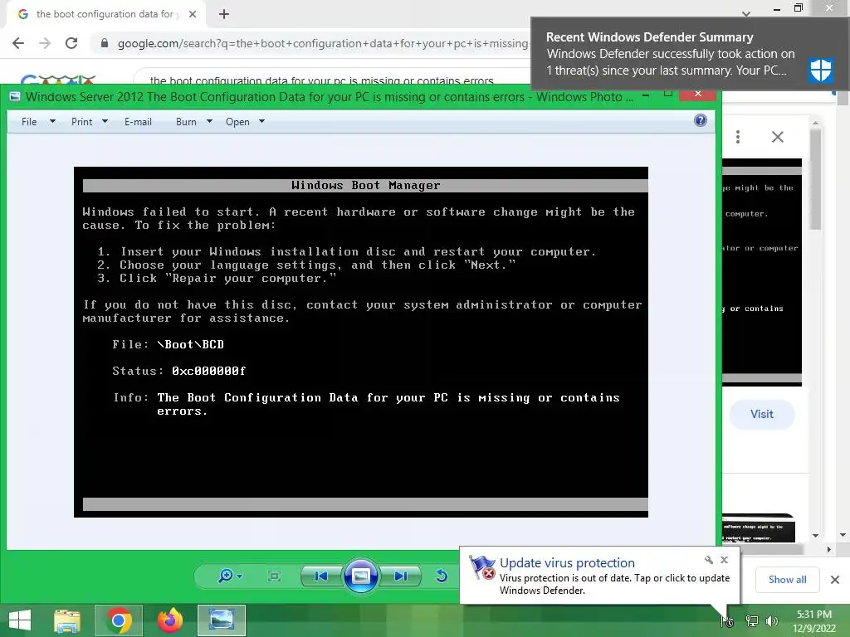Click the Windows Boot Manager photo

tap(361, 342)
